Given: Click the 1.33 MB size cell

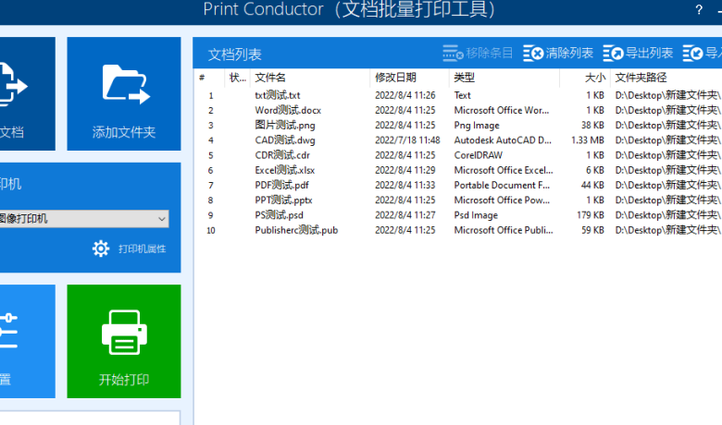Looking at the screenshot, I should [588, 140].
